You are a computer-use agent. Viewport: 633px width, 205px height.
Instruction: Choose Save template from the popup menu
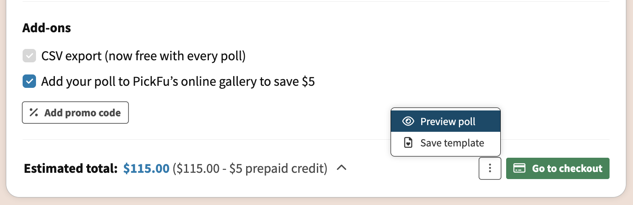click(445, 143)
